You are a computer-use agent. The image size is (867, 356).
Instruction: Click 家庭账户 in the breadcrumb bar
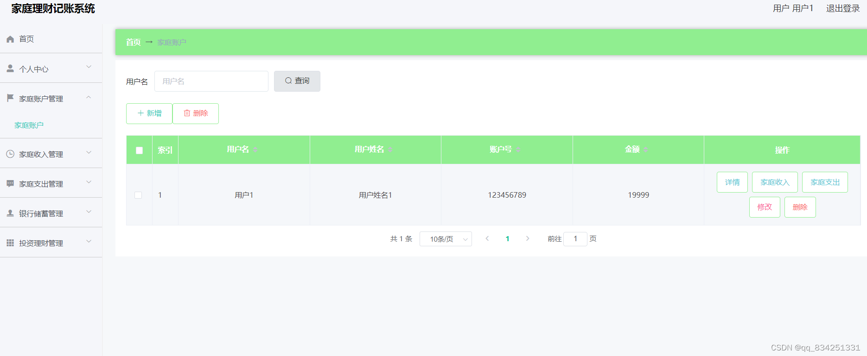click(172, 42)
